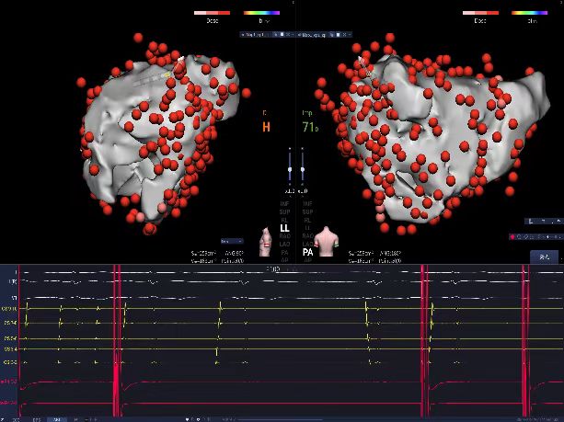Open the small dropdown at left map's bottom
The width and height of the screenshot is (564, 422).
[x=231, y=242]
